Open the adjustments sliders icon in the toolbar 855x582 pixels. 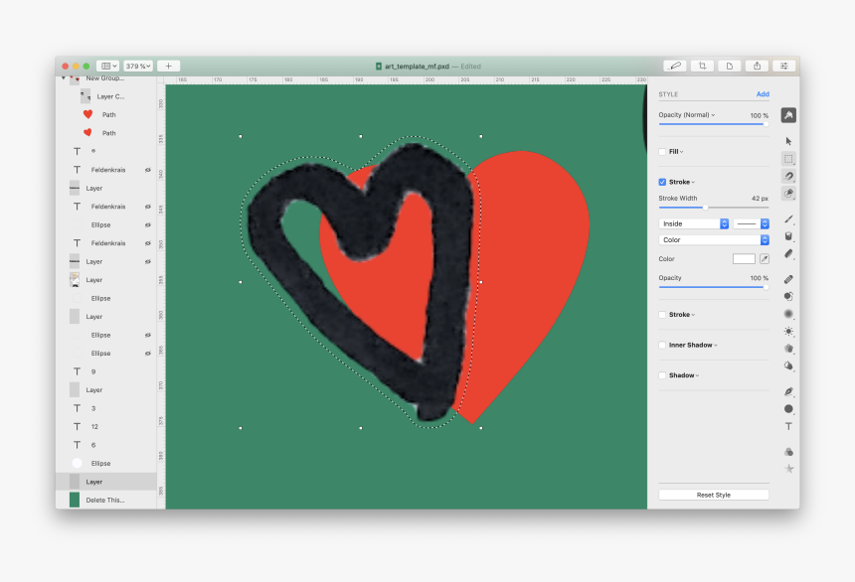click(x=783, y=65)
